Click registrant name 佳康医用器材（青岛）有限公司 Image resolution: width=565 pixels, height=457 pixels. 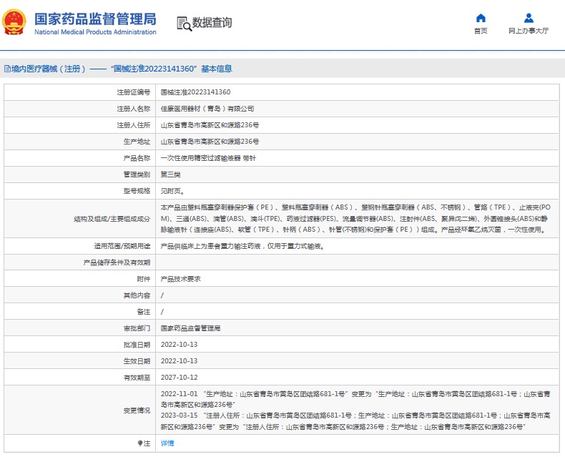coord(207,109)
